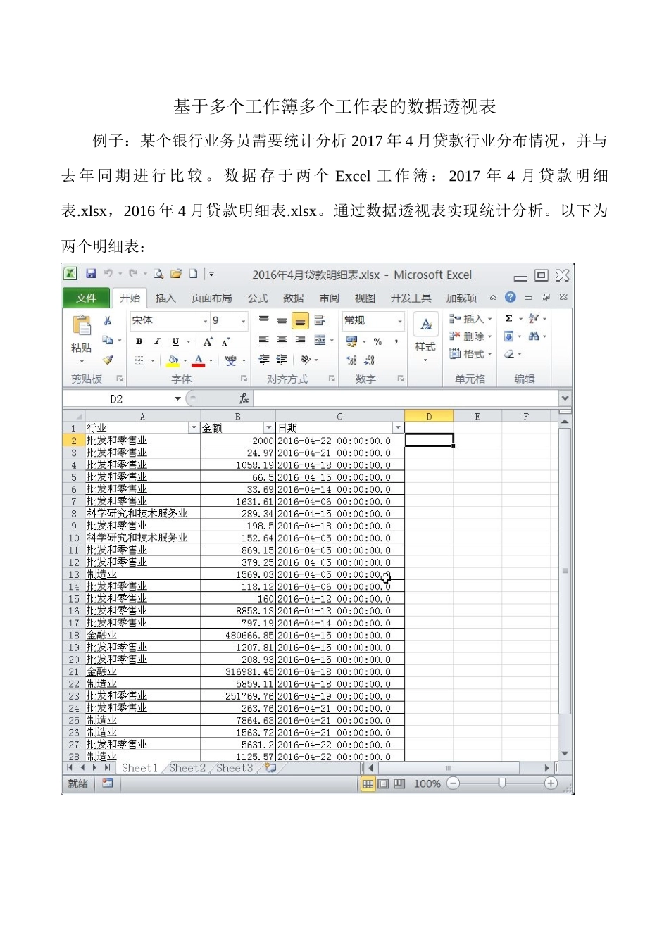Toggle Middle Align vertical alignment
669x946 pixels.
(x=282, y=320)
